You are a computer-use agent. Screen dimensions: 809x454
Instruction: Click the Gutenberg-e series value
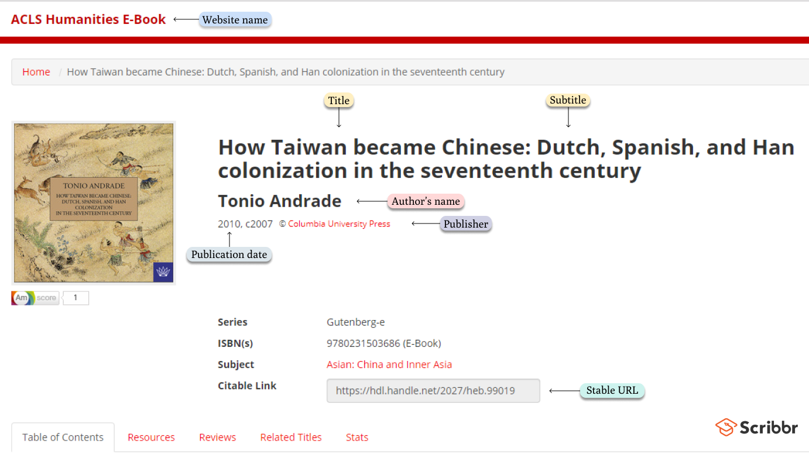pyautogui.click(x=355, y=322)
